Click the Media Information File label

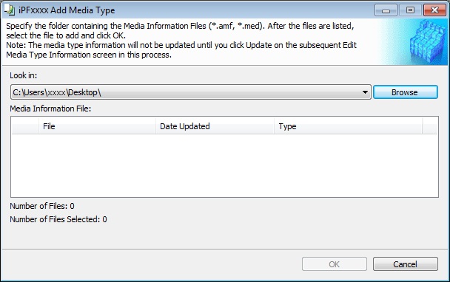tap(50, 109)
